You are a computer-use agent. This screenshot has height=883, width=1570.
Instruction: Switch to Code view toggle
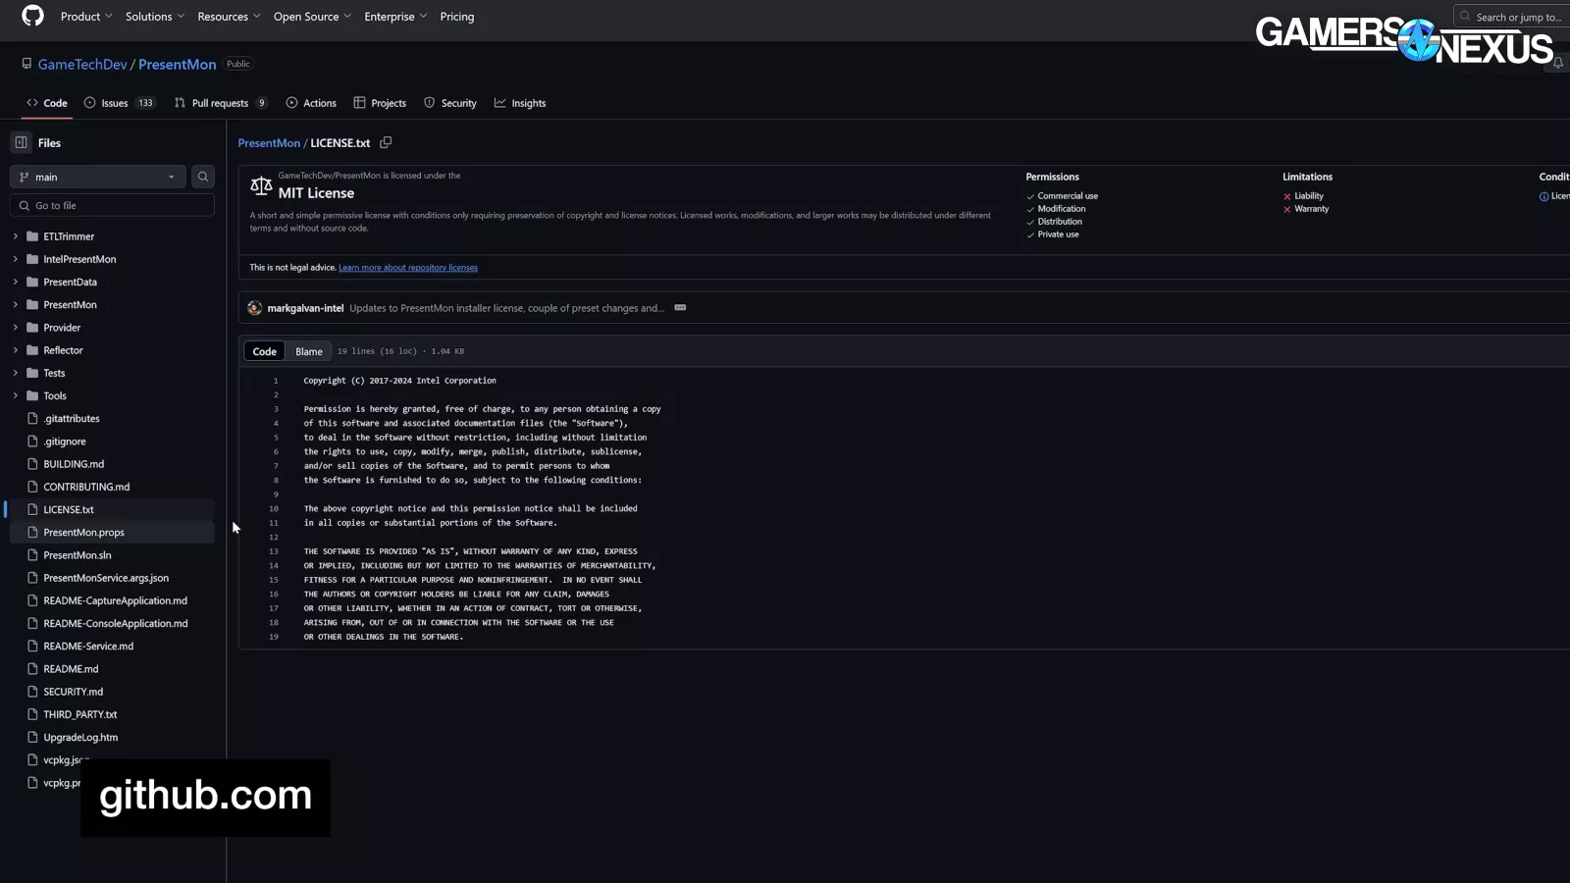[x=265, y=351]
